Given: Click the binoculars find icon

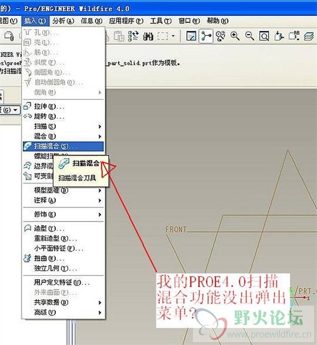Looking at the screenshot, I should click(x=148, y=36).
